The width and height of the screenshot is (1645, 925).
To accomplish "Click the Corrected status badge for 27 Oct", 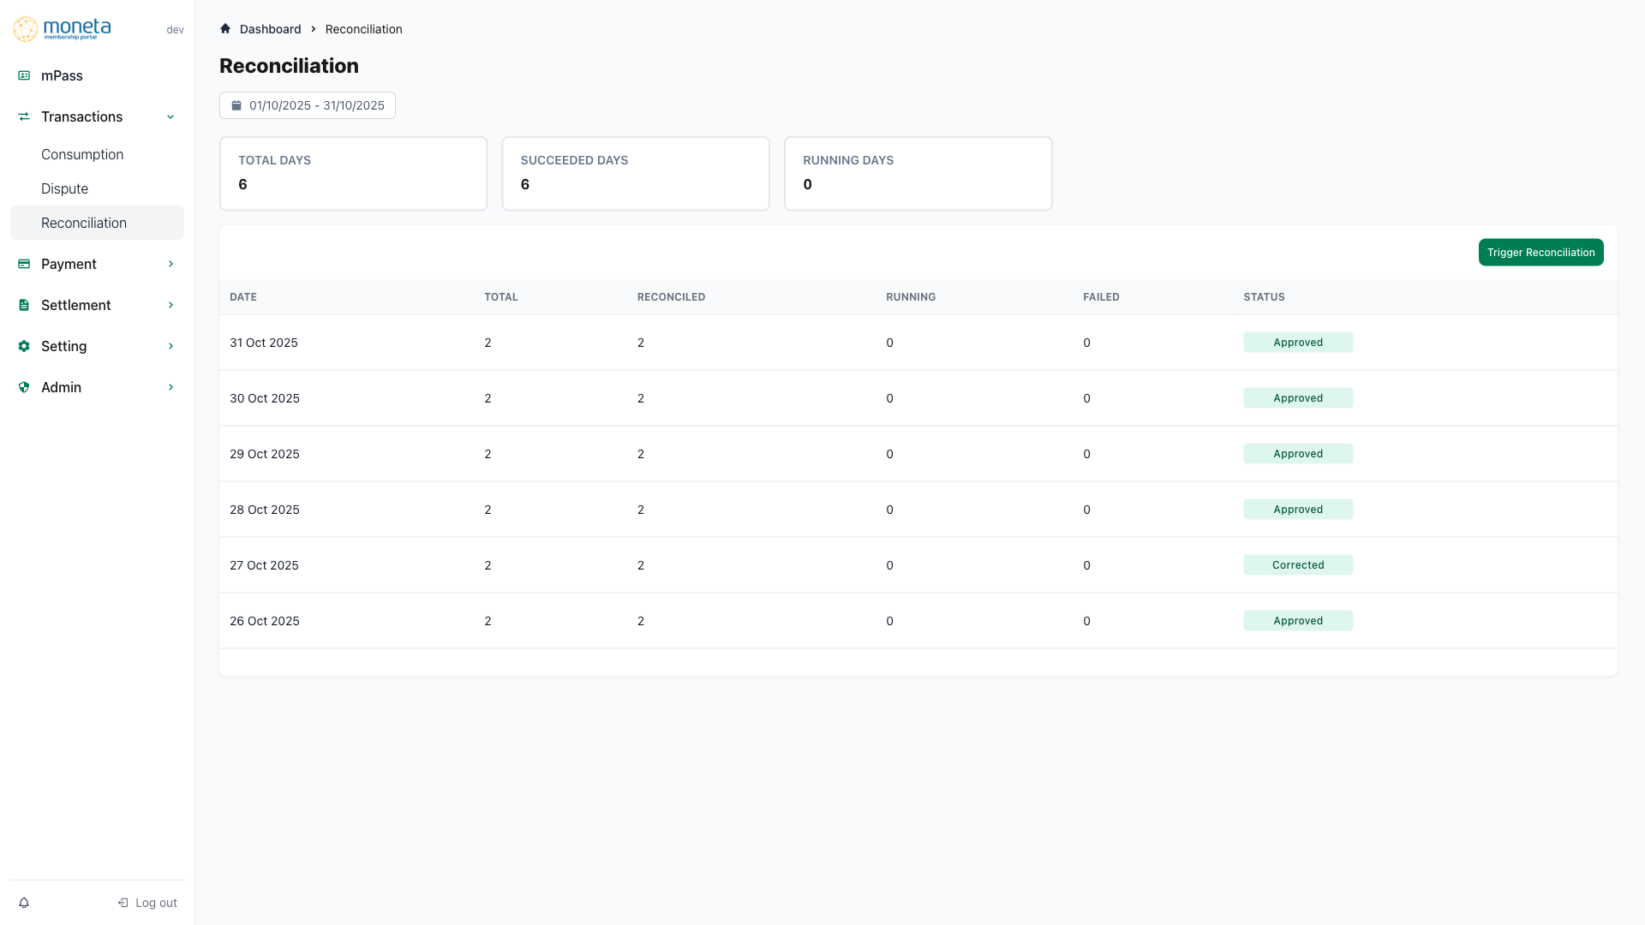I will click(x=1298, y=564).
